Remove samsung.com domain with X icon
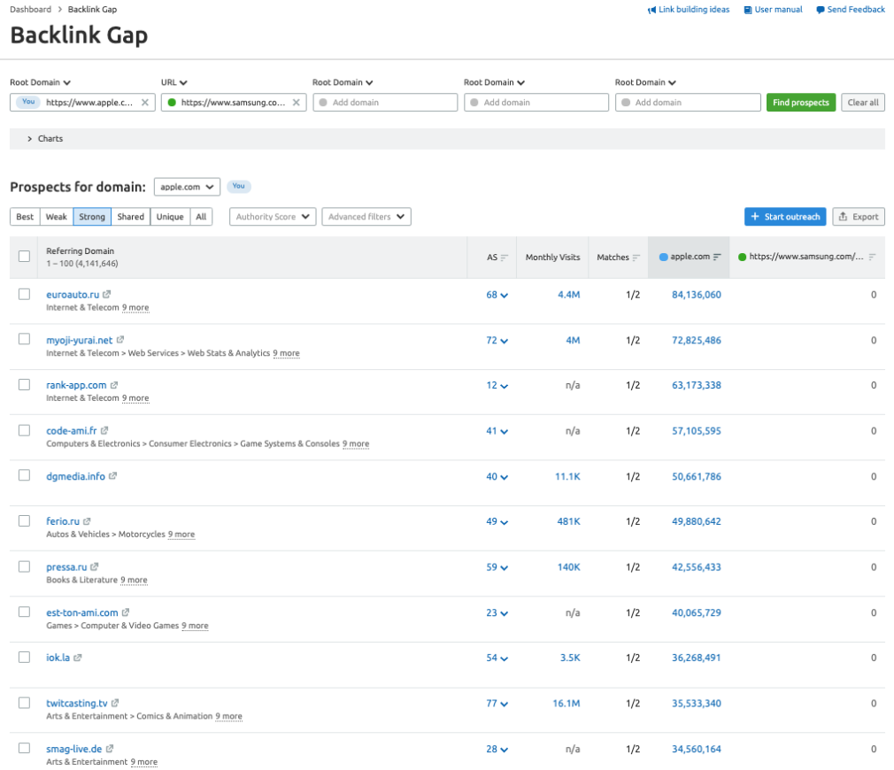This screenshot has height=770, width=894. (296, 103)
